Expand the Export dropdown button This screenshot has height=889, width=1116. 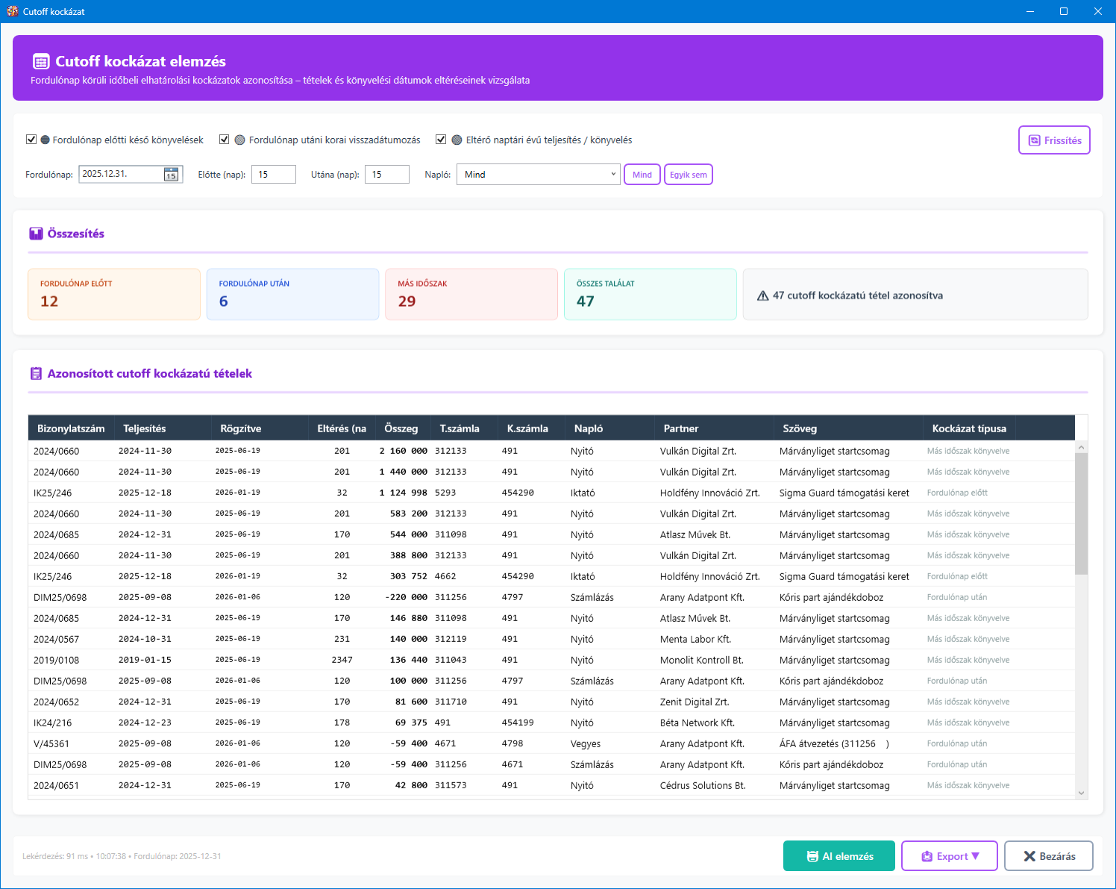click(949, 856)
